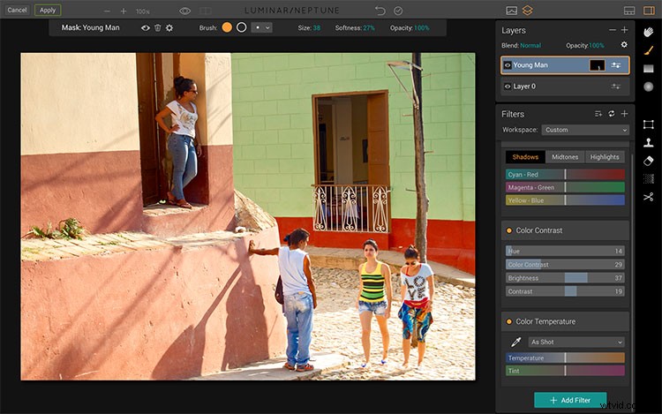Select the Eraser tool
Screen dimensions: 662x414
tap(649, 161)
